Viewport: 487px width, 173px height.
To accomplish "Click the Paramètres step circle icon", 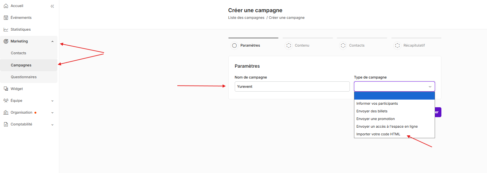I will point(234,45).
